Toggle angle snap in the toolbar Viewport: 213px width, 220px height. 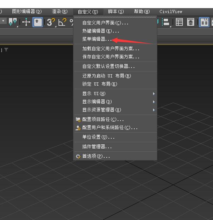(62, 22)
